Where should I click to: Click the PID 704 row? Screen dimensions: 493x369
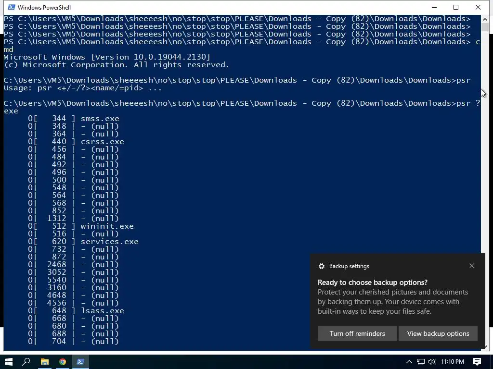tap(73, 342)
